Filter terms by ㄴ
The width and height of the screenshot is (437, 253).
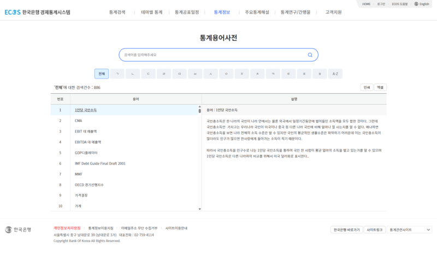click(x=133, y=74)
